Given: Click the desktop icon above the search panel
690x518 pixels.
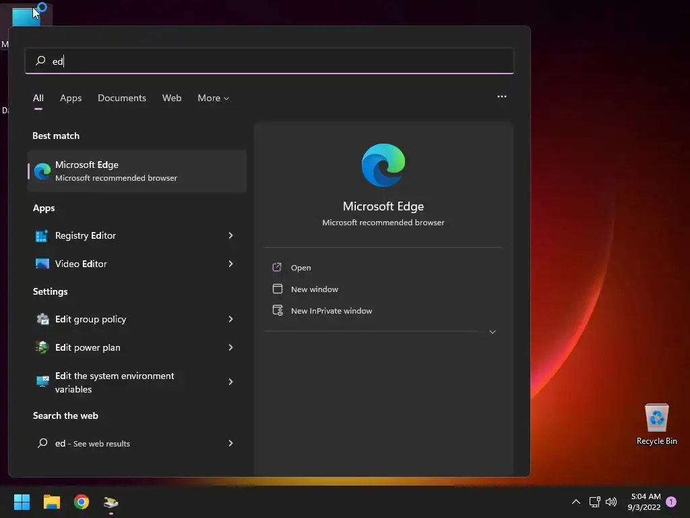Looking at the screenshot, I should (26, 16).
